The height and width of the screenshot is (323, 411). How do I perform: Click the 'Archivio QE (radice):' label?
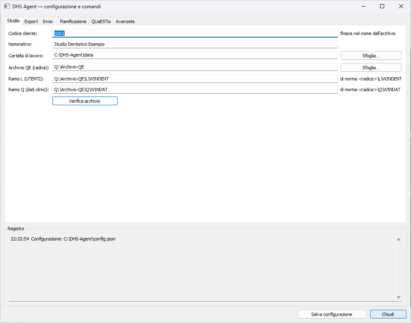29,68
